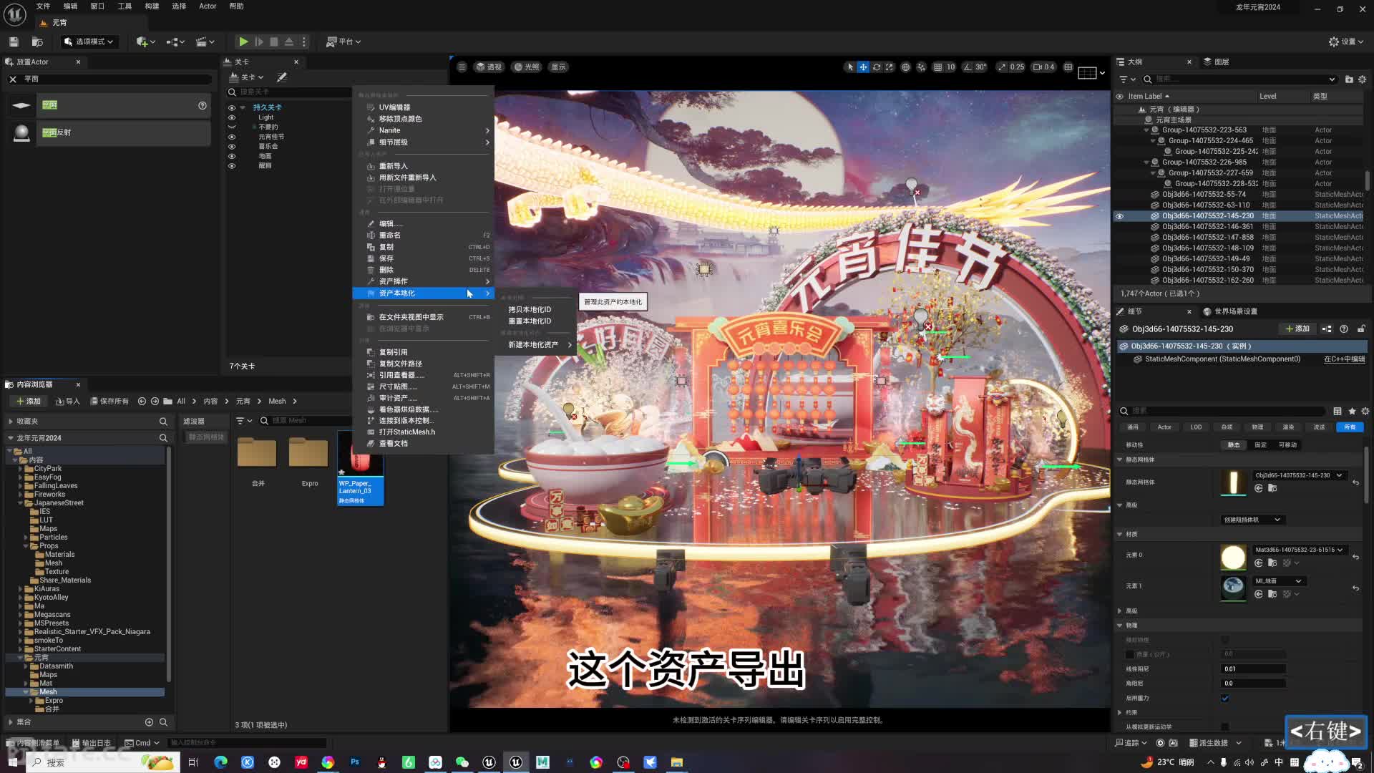Viewport: 1374px width, 773px height.
Task: Click 在C++中编辑 link
Action: point(1344,359)
